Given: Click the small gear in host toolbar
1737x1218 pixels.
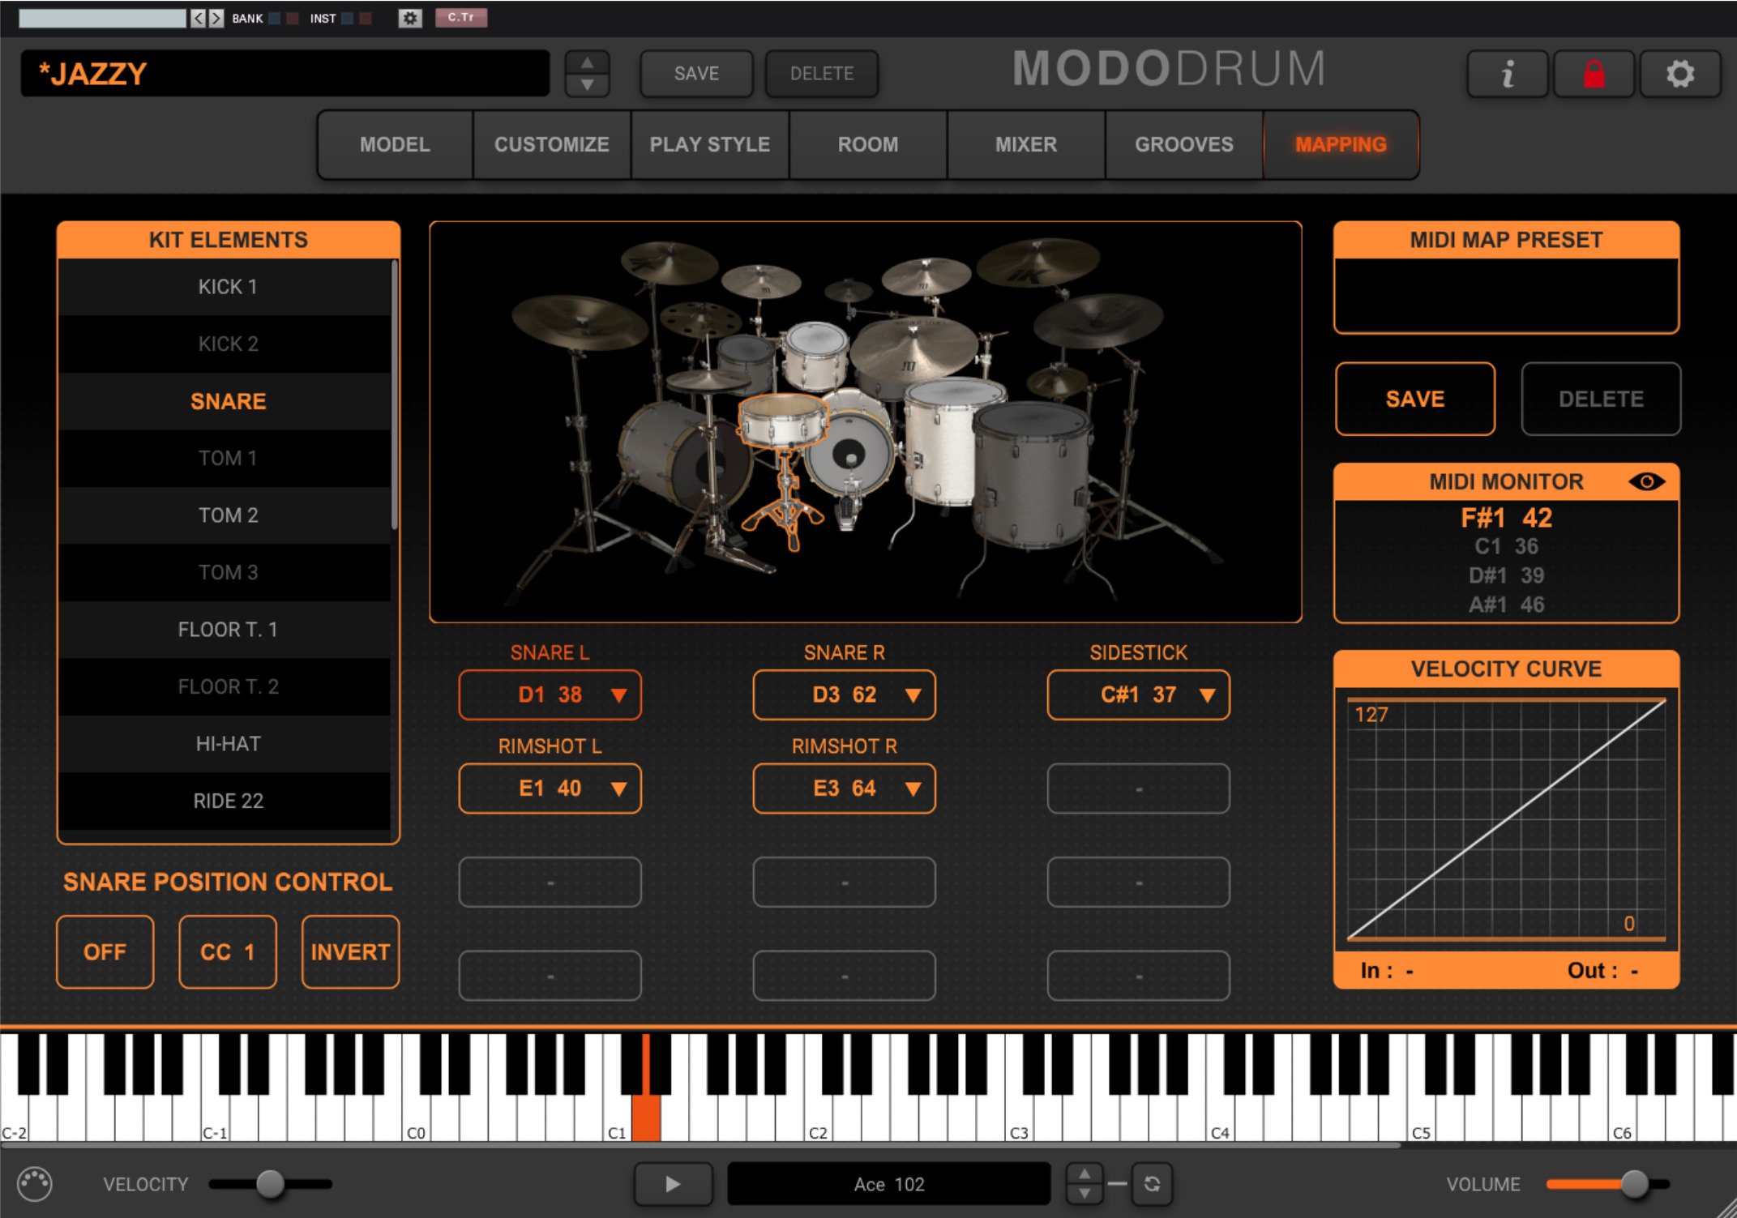Looking at the screenshot, I should [x=410, y=18].
